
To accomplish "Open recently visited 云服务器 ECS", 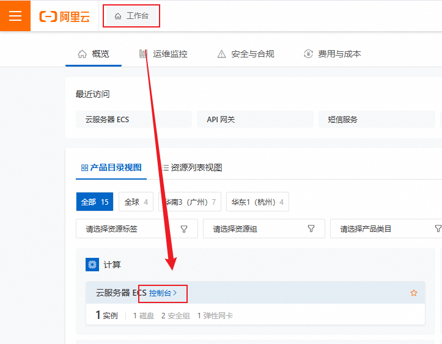I will tap(134, 120).
